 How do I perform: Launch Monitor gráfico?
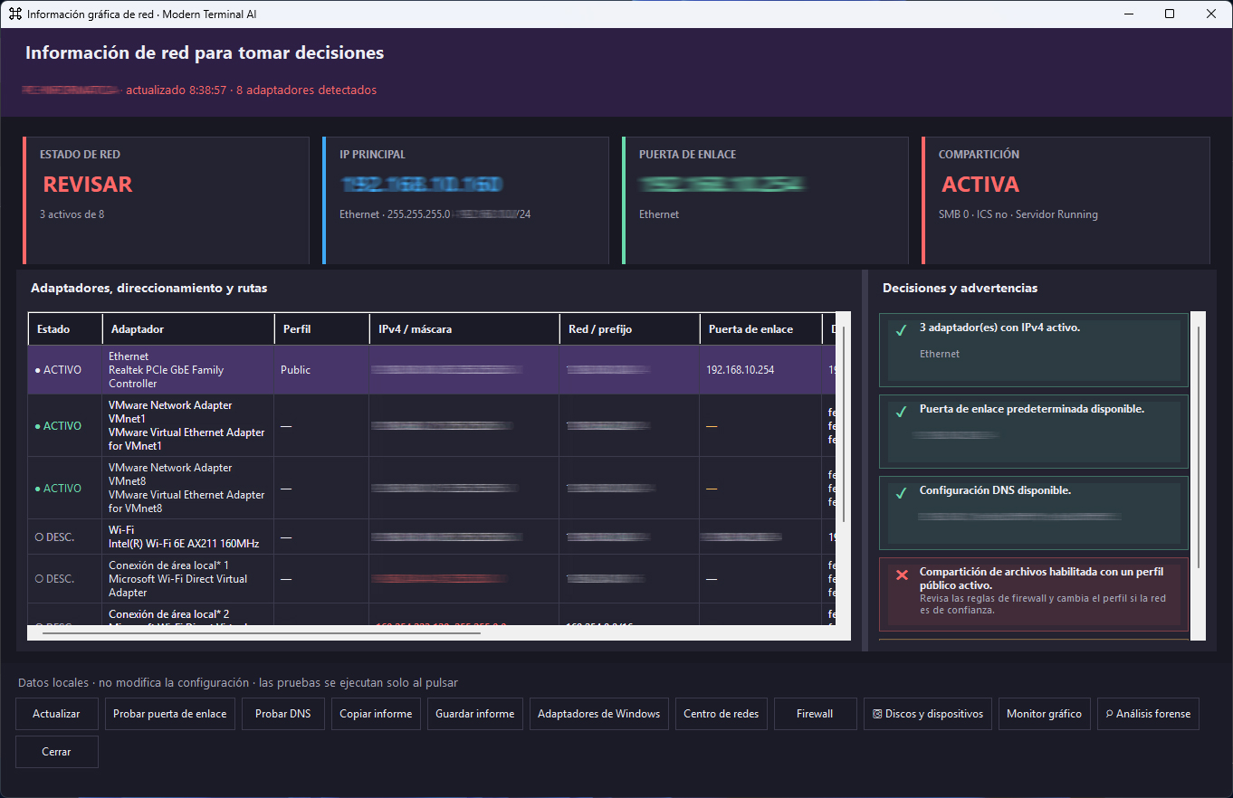(1044, 714)
